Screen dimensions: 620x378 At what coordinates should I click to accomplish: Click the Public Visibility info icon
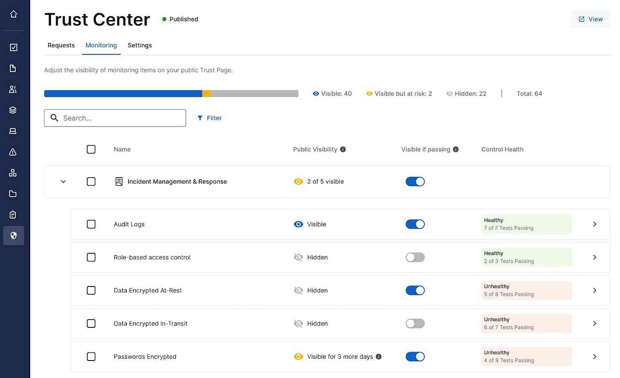pyautogui.click(x=343, y=149)
